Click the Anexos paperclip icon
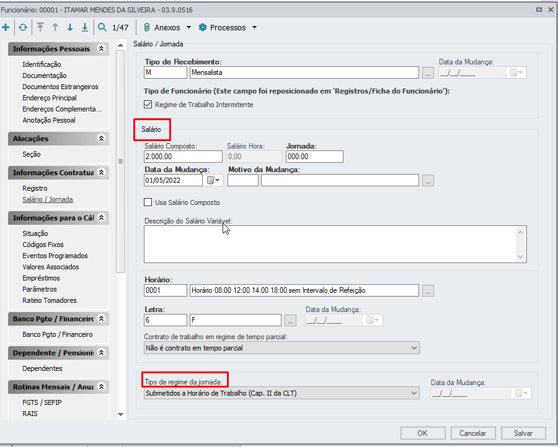This screenshot has width=558, height=447. pyautogui.click(x=146, y=27)
